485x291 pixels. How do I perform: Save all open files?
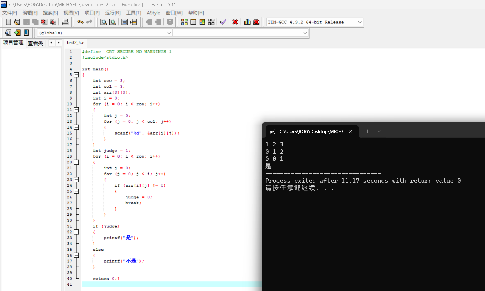pos(35,22)
